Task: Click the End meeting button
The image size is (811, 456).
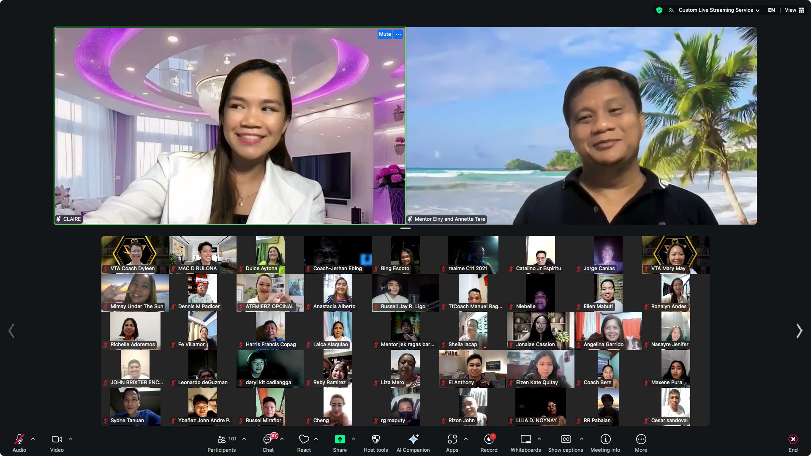Action: click(793, 442)
